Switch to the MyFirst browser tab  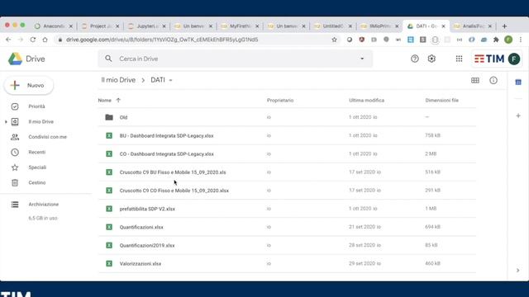point(240,26)
